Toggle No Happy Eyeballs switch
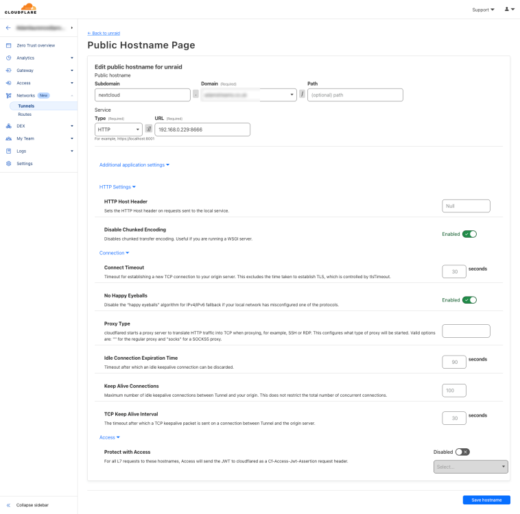Screen dimensions: 520x514 coord(470,300)
